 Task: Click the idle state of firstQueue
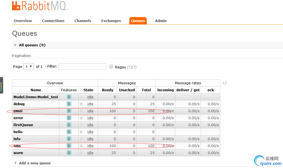tap(90, 125)
